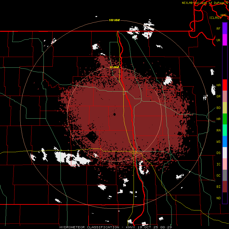Click the UK magenta legend swatch
Viewport: 229px width, 229px height.
coord(225,40)
